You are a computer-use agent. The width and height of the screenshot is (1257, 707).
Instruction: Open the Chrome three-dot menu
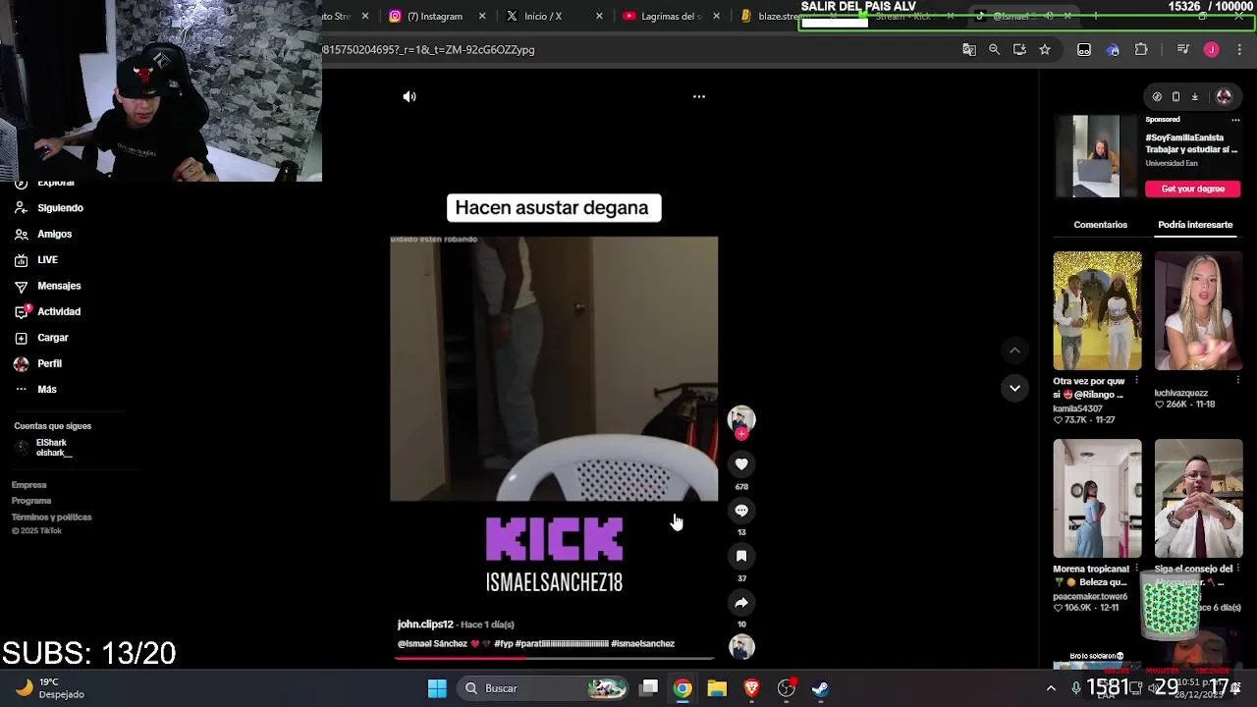click(1239, 49)
